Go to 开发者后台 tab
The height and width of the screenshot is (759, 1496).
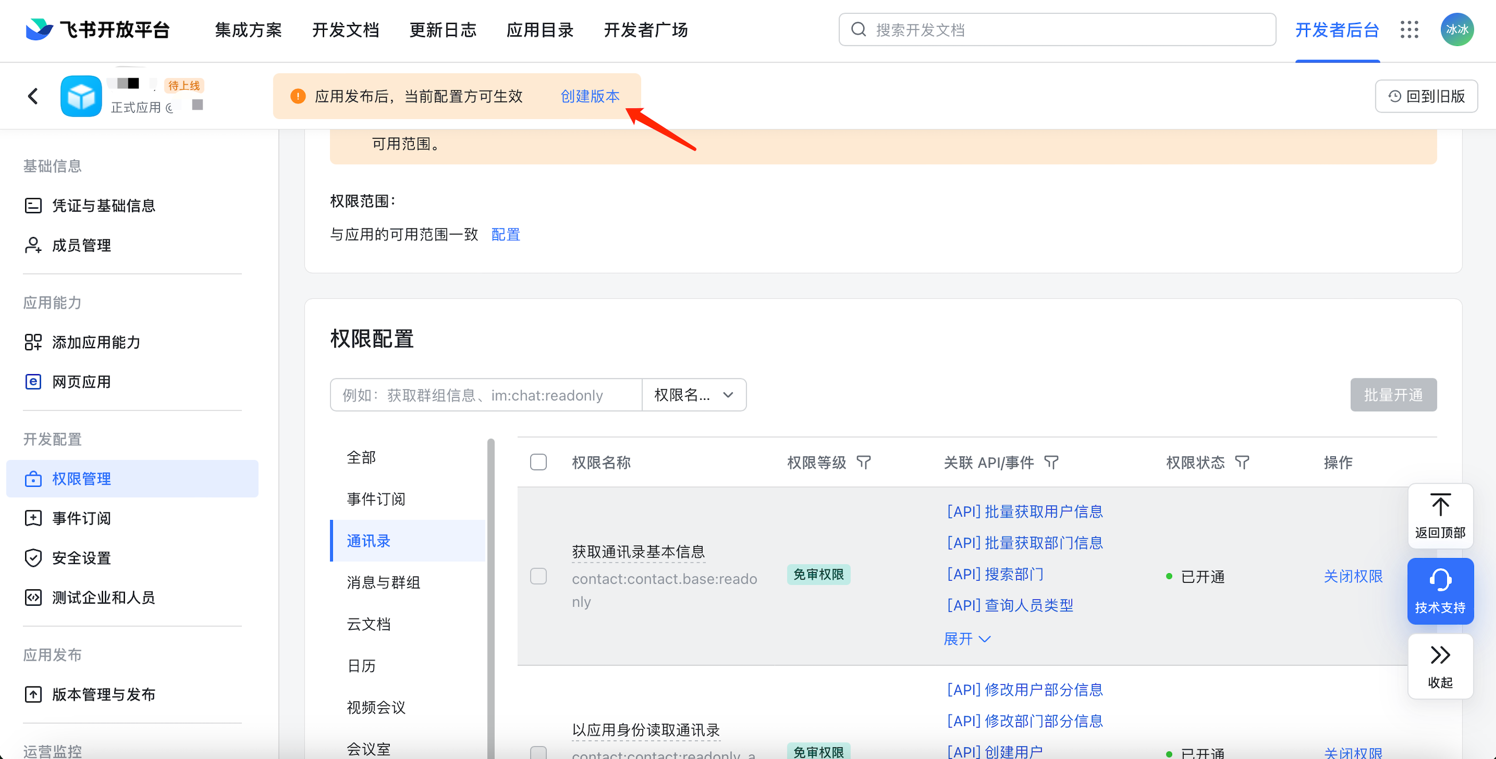tap(1337, 29)
